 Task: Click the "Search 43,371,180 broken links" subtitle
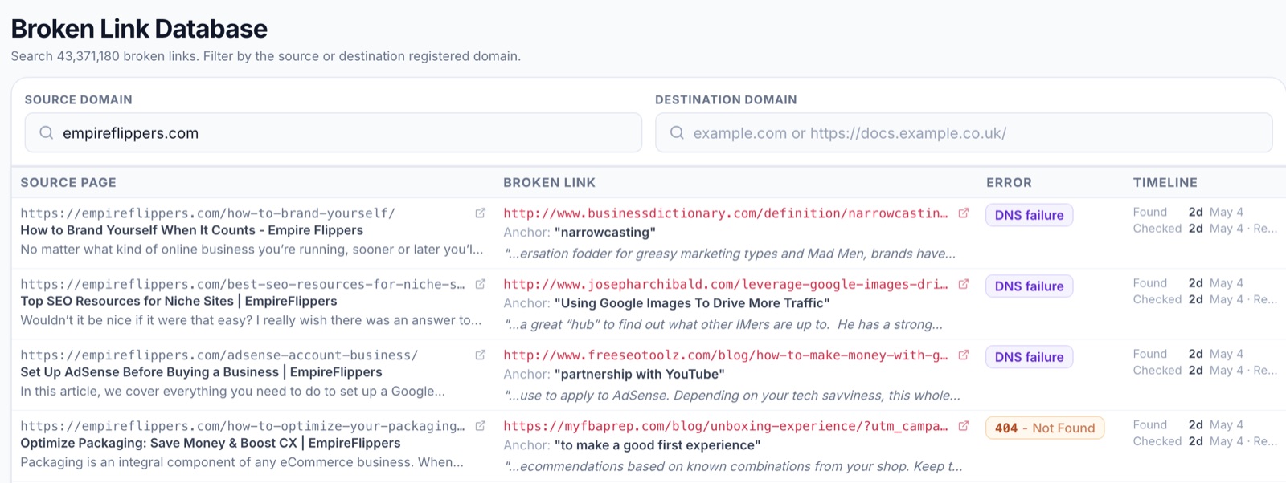265,56
